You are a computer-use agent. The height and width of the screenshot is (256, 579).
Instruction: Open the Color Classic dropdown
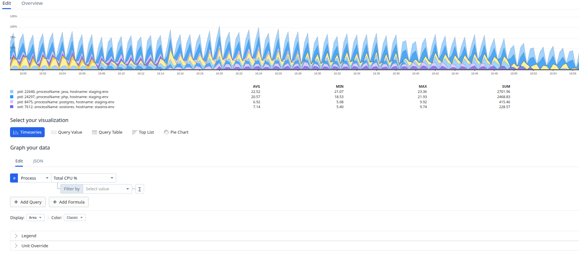[75, 217]
